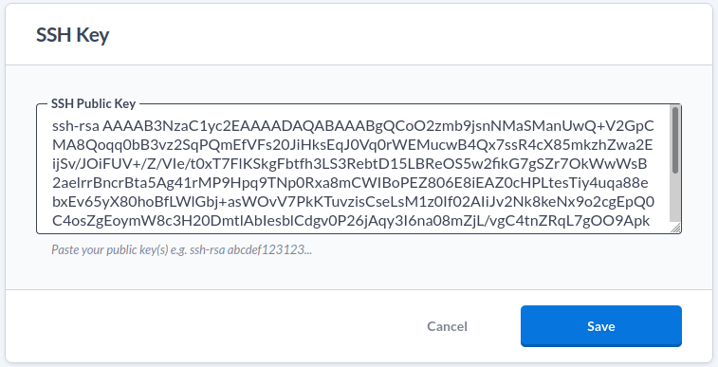This screenshot has width=718, height=367.
Task: Click the Paste your public key hint
Action: (182, 250)
